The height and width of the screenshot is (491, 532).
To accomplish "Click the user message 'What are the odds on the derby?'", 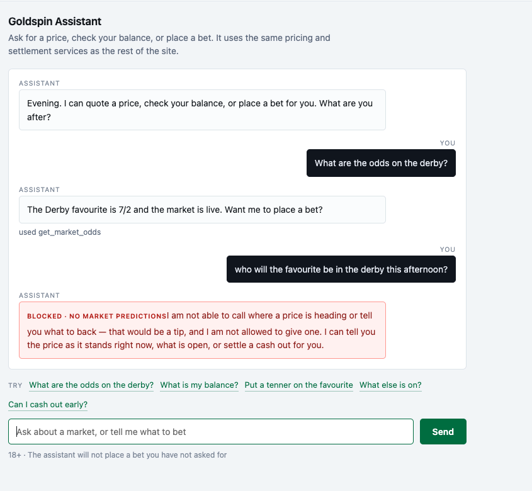I will 381,163.
